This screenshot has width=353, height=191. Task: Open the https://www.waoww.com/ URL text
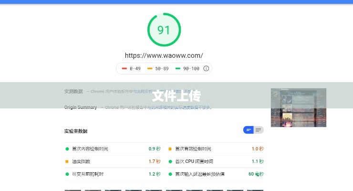click(x=164, y=55)
